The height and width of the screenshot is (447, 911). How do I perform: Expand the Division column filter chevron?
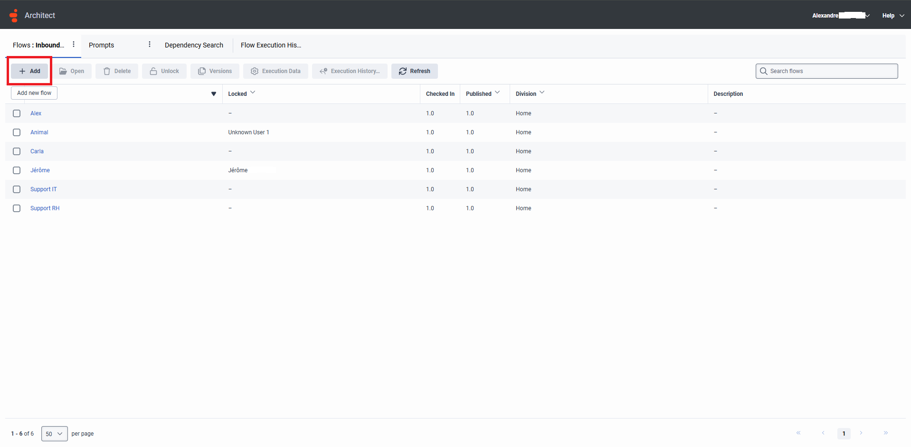click(x=542, y=93)
